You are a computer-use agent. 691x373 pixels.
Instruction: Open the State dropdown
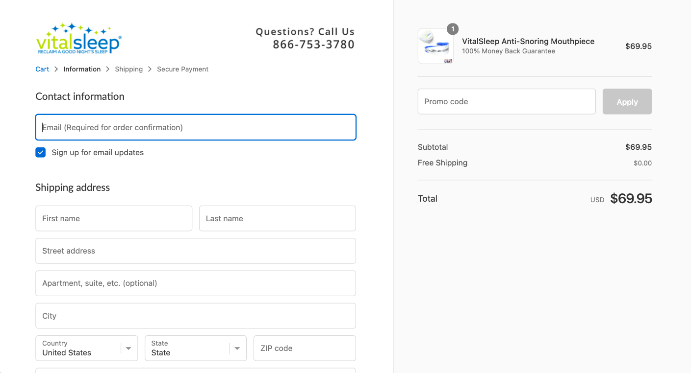196,348
